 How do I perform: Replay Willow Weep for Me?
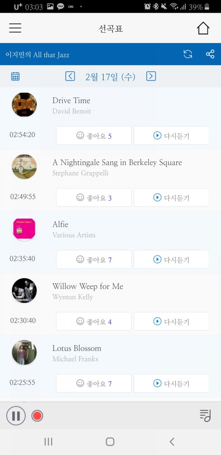click(x=171, y=321)
